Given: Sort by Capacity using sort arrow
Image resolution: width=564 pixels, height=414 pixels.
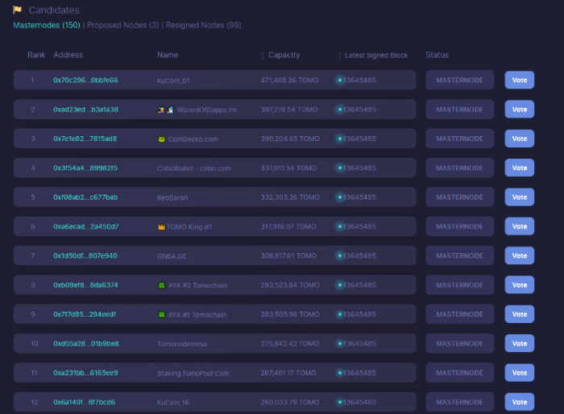Looking at the screenshot, I should click(x=263, y=56).
